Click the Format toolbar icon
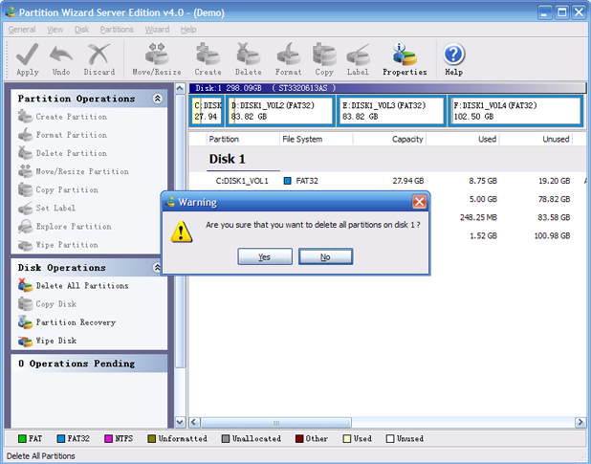 point(289,59)
